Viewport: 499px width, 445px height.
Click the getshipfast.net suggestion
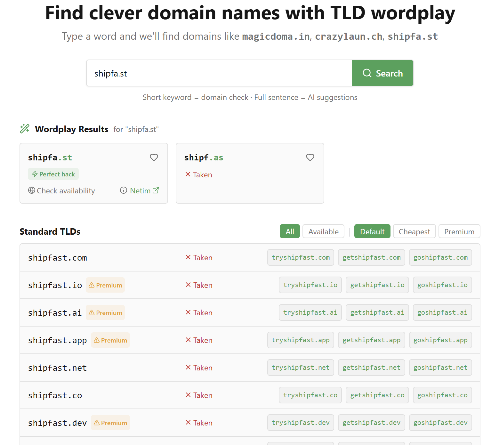click(372, 368)
